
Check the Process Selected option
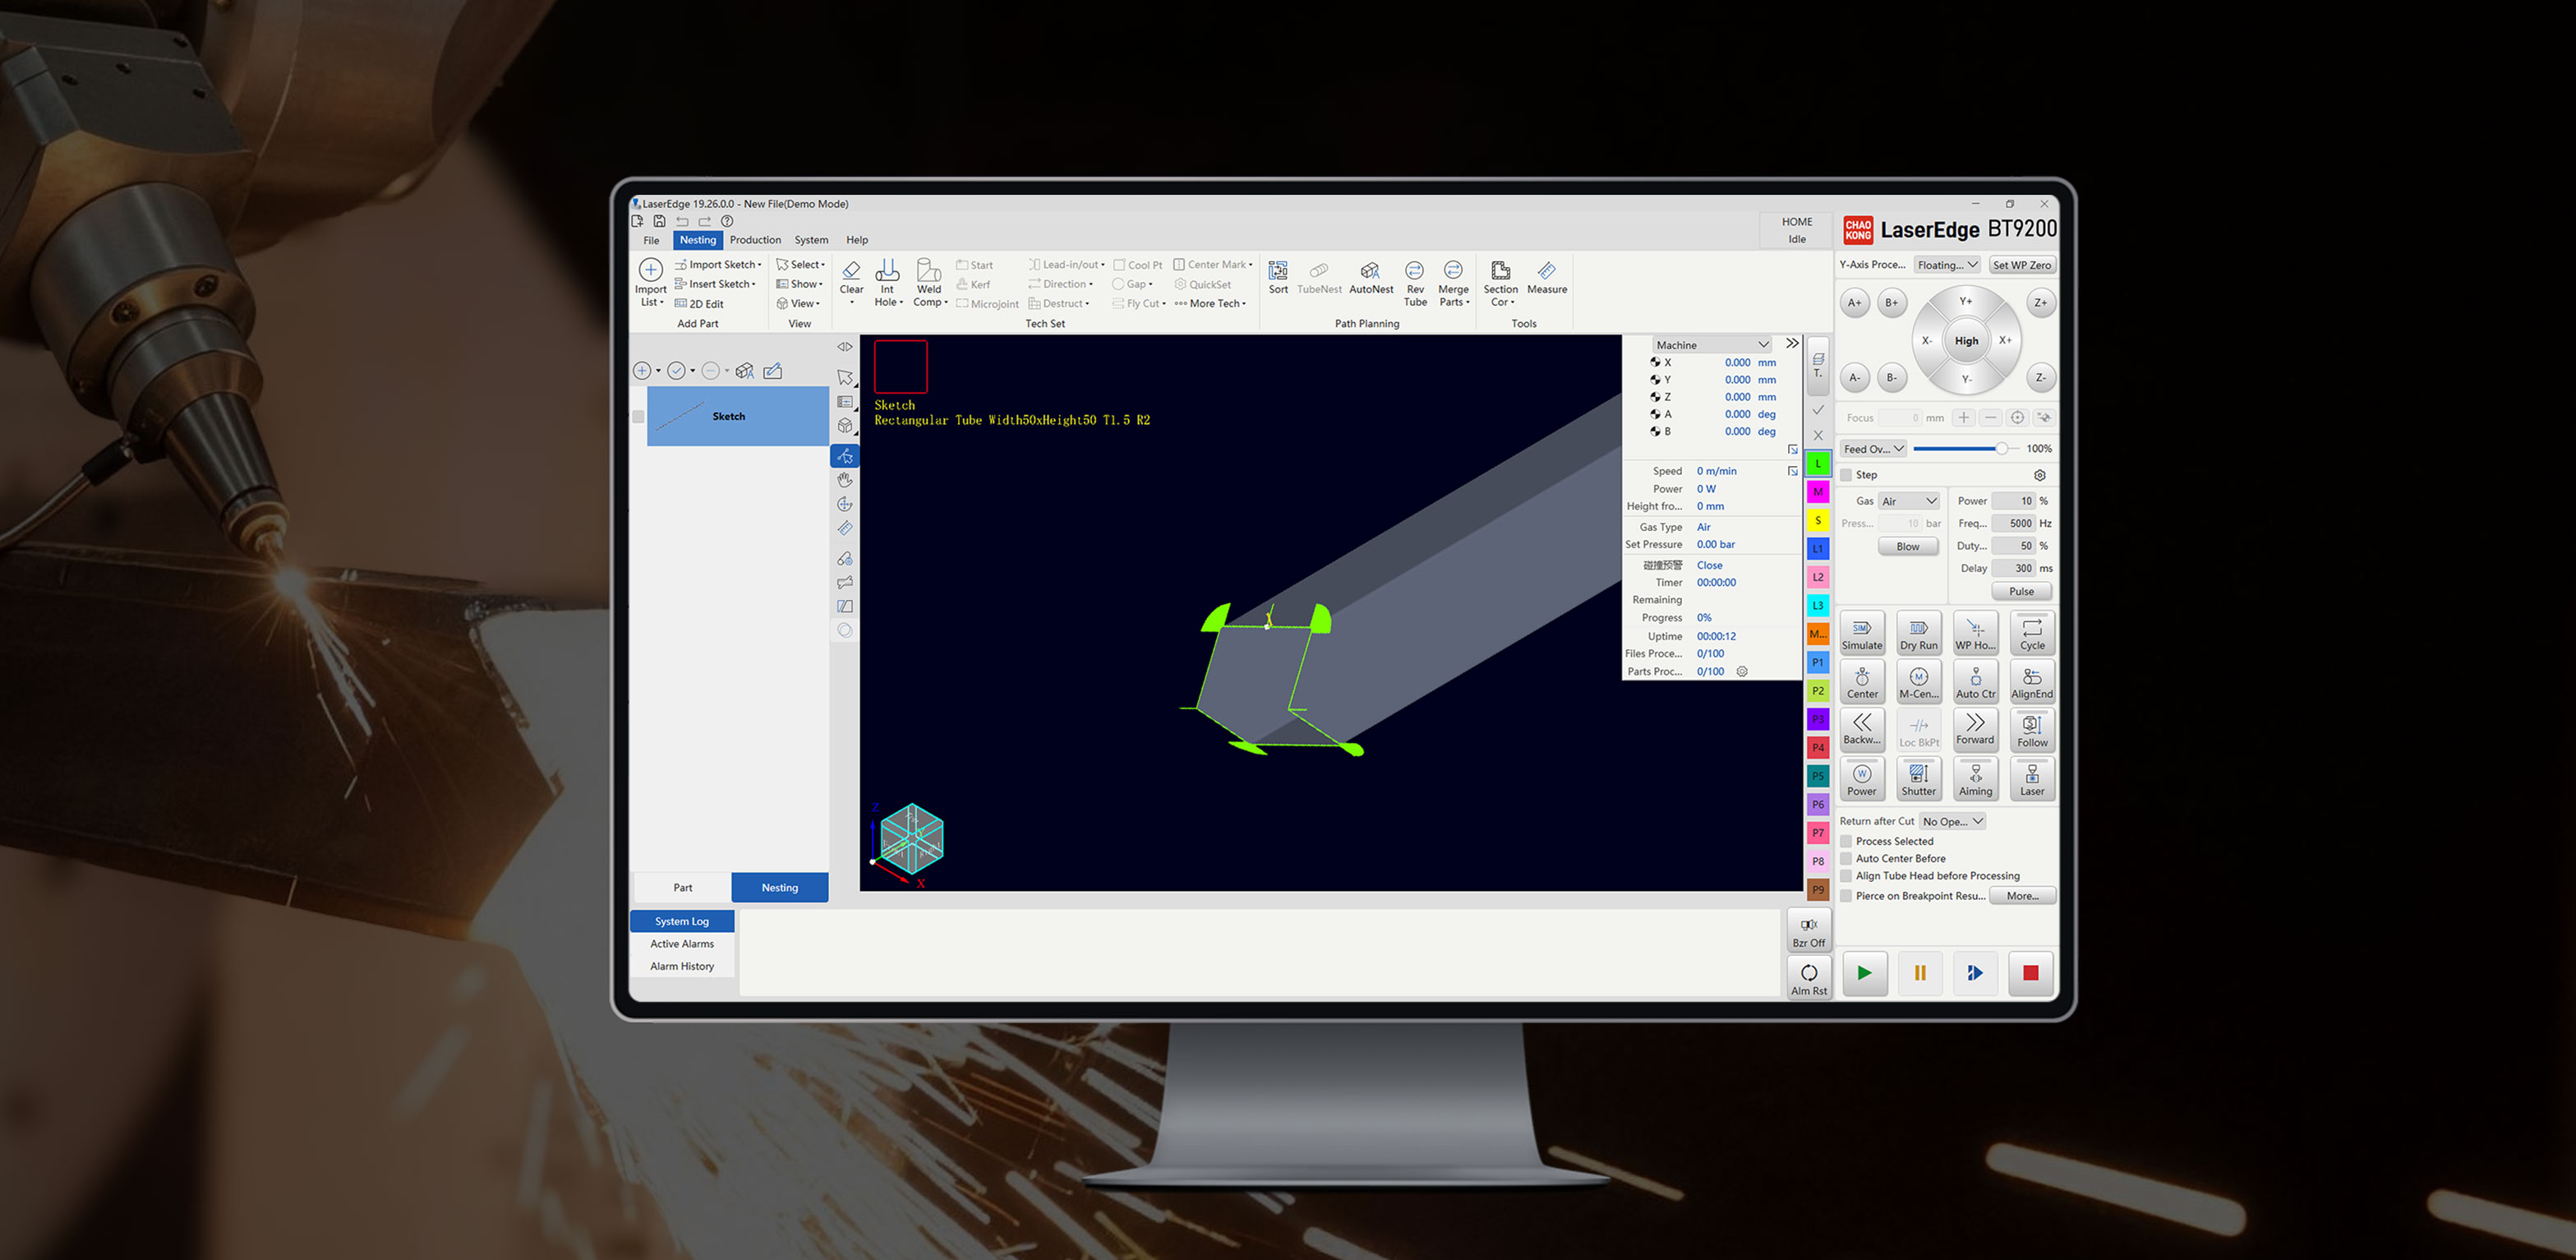pyautogui.click(x=1847, y=841)
